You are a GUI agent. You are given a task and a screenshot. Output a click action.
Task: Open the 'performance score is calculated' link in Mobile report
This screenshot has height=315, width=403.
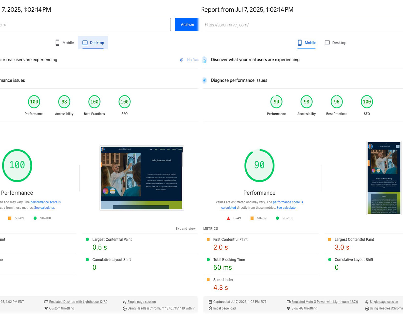coord(288,202)
